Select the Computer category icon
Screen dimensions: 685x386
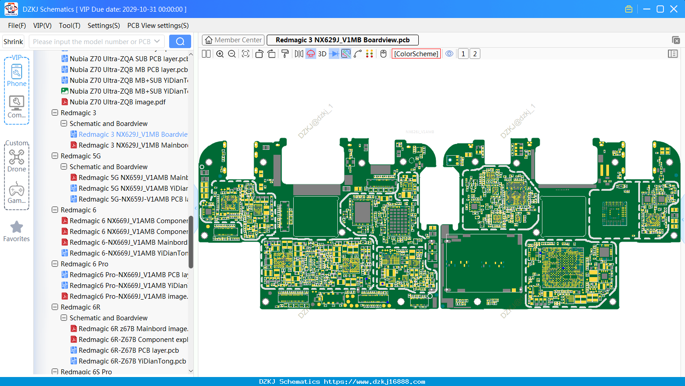(x=17, y=107)
